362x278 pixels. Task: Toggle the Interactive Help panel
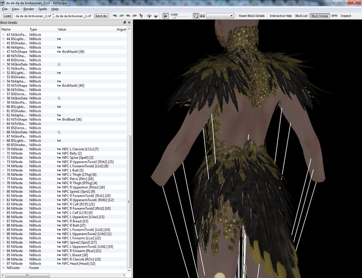click(281, 16)
